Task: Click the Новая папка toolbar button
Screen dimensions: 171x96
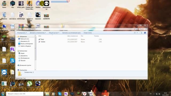Action: click(x=88, y=33)
